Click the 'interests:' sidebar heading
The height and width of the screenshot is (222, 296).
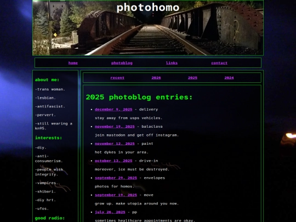[48, 138]
